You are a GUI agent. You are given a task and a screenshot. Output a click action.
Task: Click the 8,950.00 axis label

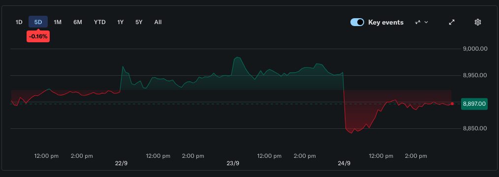click(x=474, y=75)
